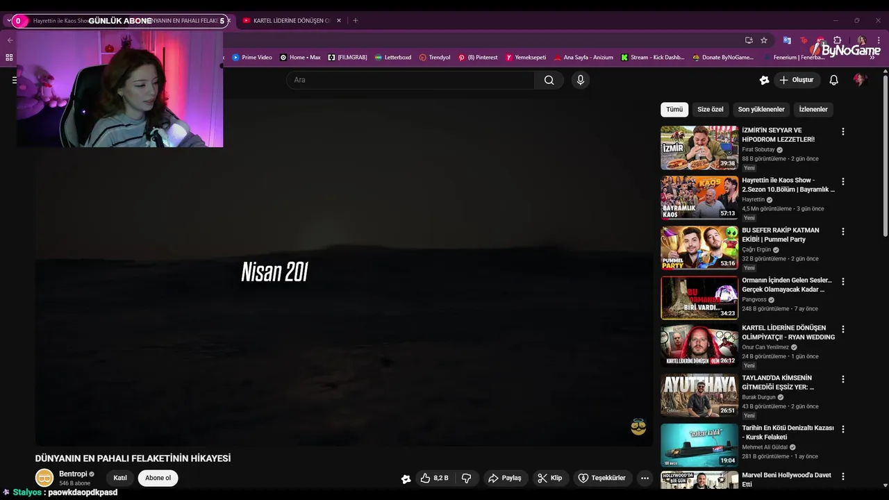Open Letterboxd bookmark
The image size is (889, 500).
click(393, 58)
